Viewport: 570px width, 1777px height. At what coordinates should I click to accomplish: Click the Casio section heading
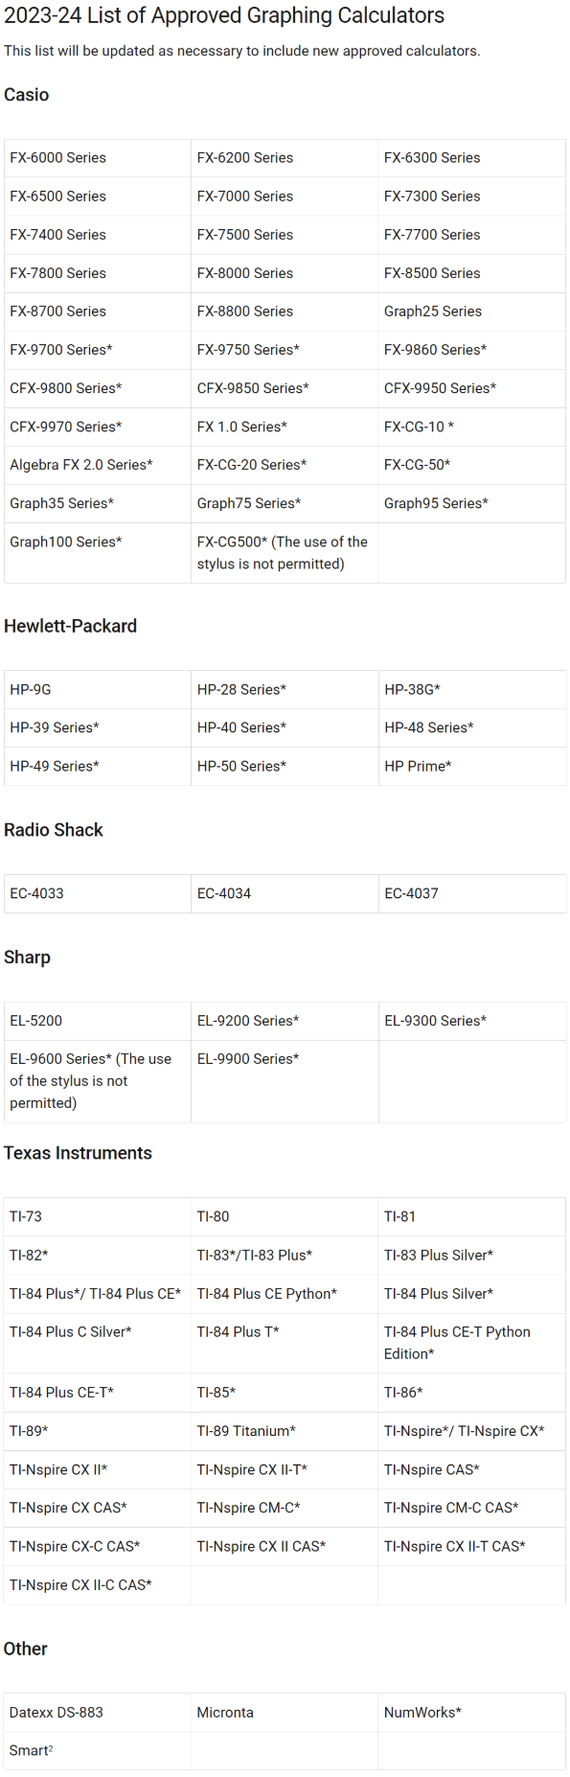pyautogui.click(x=27, y=95)
